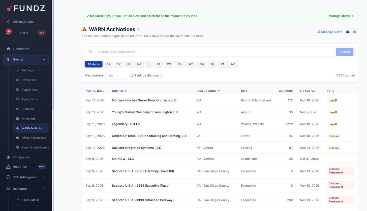Focus the company name search field

tap(215, 52)
